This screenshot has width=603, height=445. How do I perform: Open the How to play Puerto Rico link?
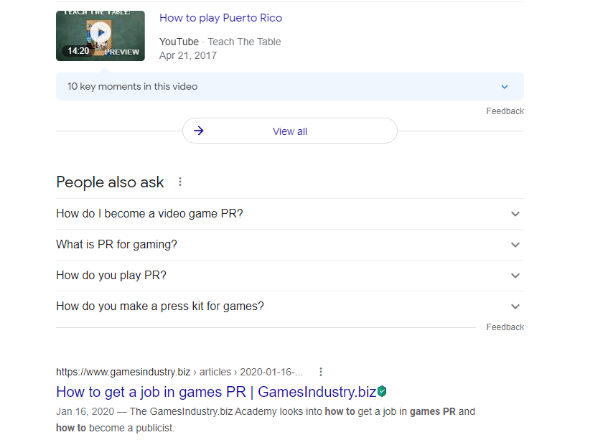tap(221, 18)
